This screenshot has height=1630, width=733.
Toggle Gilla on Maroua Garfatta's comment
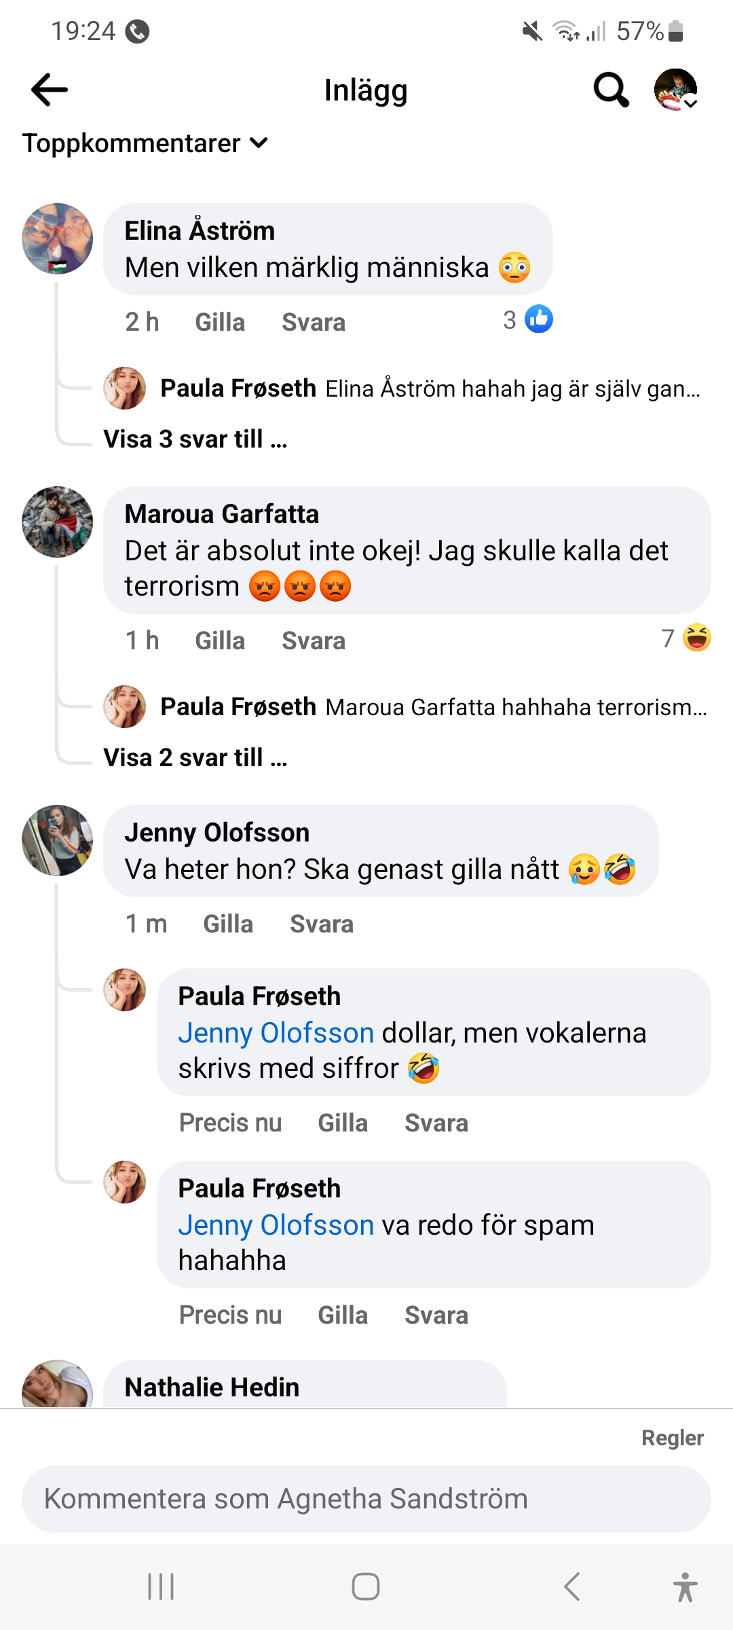click(x=220, y=641)
